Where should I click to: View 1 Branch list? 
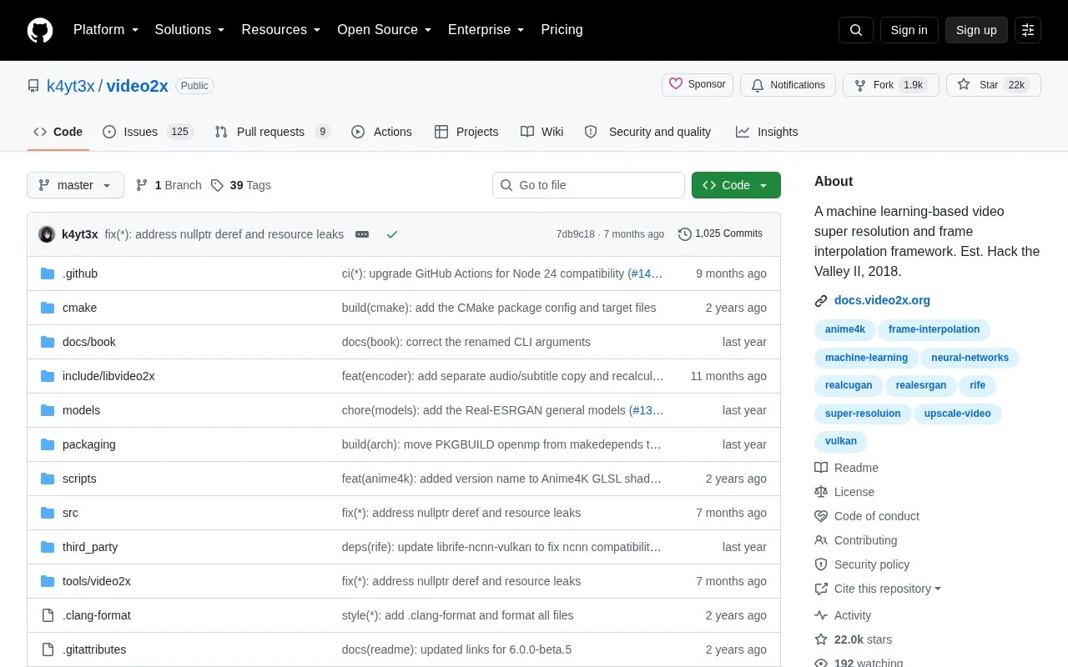[x=169, y=185]
